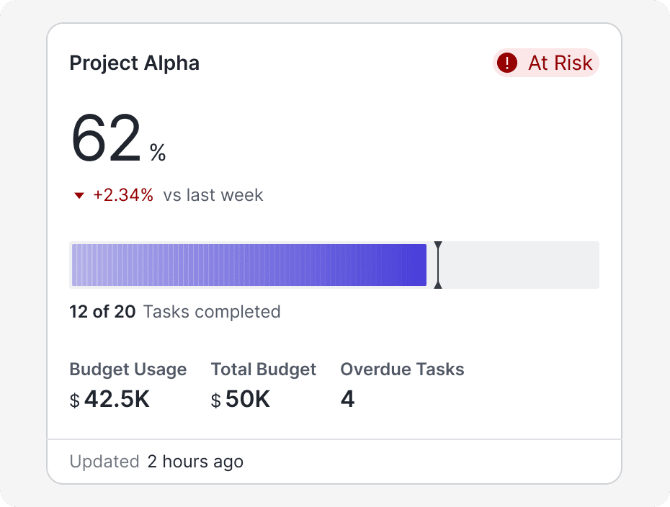Screen dimensions: 670x507
Task: Click the dollar sign beside 50K
Action: pyautogui.click(x=216, y=401)
